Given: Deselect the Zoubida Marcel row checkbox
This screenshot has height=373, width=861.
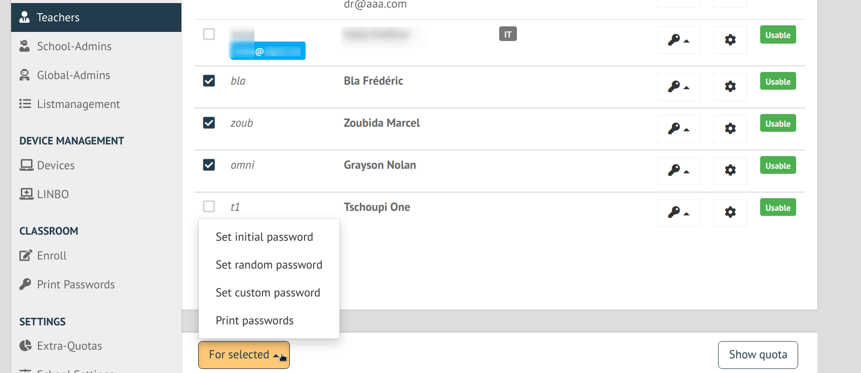Looking at the screenshot, I should (209, 123).
